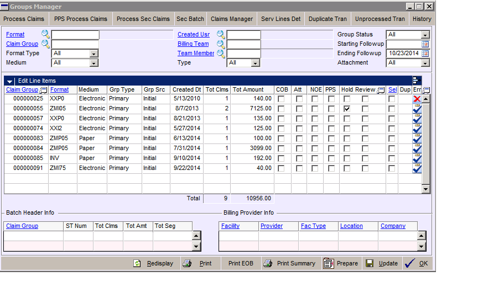Switch to Process Sec Claims tab
478x298 pixels.
coord(143,19)
